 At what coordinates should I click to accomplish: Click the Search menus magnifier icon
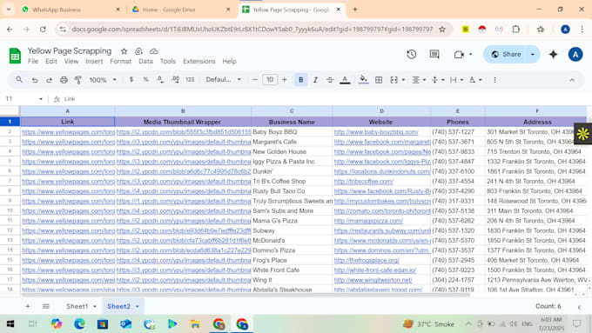point(19,80)
